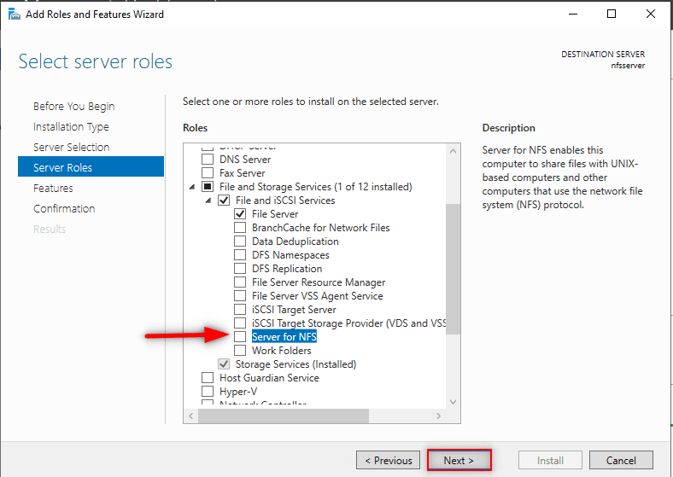The image size is (673, 477).
Task: Enable the Data Deduplication checkbox
Action: pyautogui.click(x=240, y=241)
